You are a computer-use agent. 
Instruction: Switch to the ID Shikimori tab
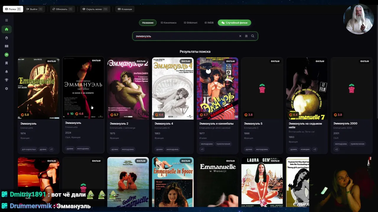(190, 23)
